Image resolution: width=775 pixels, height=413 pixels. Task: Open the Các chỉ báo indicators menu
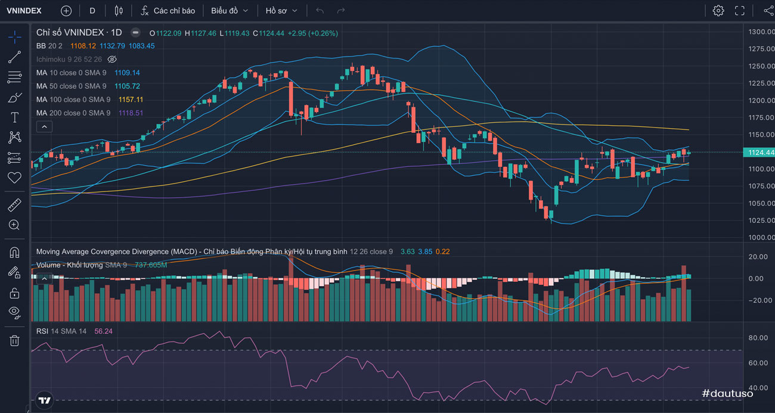click(168, 11)
